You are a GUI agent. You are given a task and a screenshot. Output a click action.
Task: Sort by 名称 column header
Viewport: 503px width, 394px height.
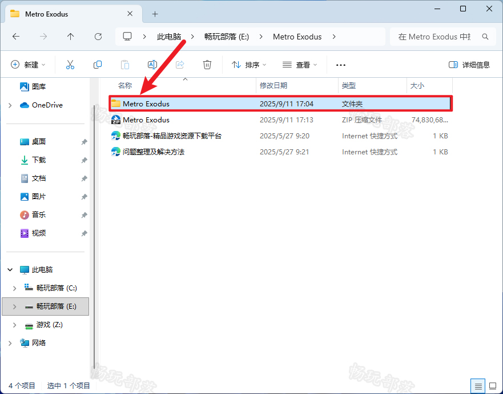[125, 85]
